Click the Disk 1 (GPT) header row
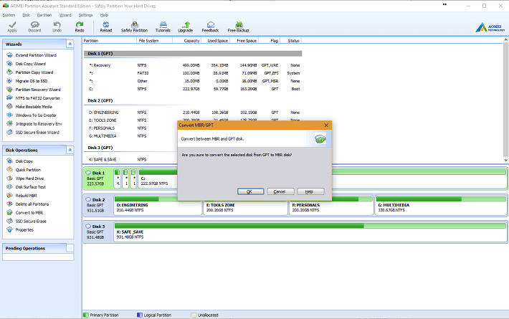This screenshot has height=319, width=509. coord(193,54)
